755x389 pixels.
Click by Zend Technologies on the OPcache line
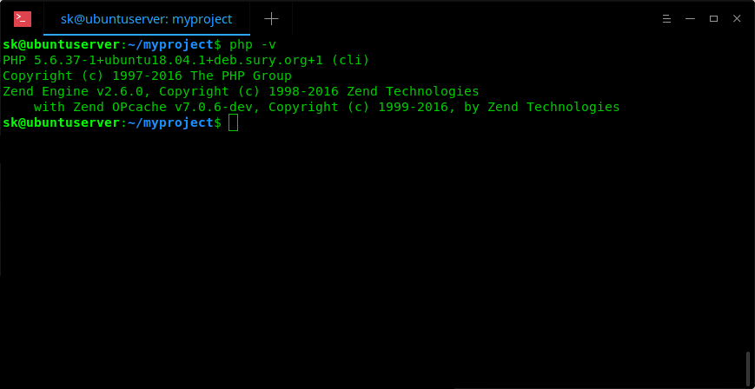pos(542,107)
